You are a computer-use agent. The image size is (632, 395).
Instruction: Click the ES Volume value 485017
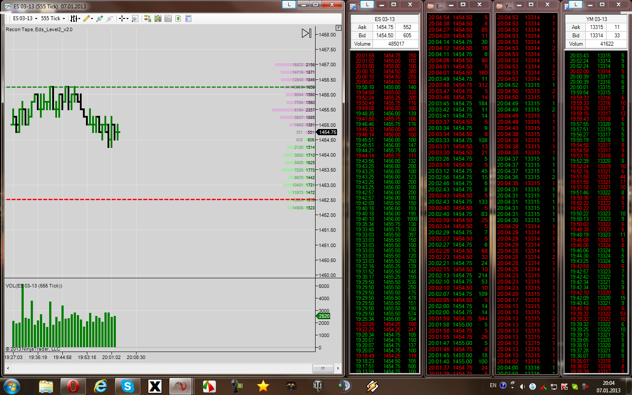(396, 44)
